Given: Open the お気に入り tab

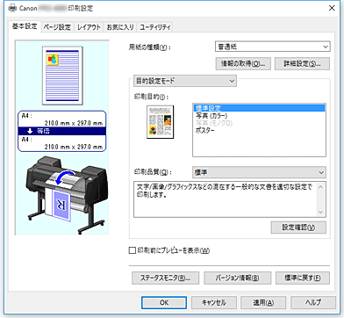Looking at the screenshot, I should [120, 27].
